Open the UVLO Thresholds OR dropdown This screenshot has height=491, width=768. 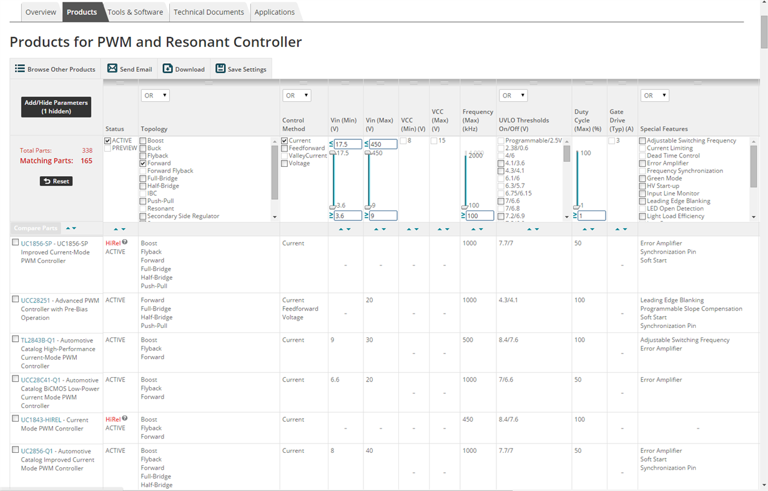pos(513,96)
